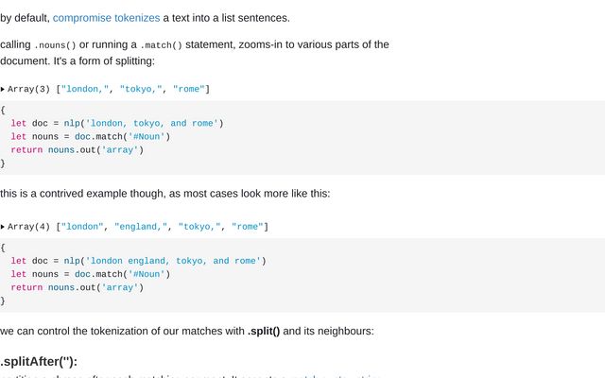Image resolution: width=605 pixels, height=378 pixels.
Task: Click inside the 'london england, tokyo' code line
Action: tap(138, 261)
